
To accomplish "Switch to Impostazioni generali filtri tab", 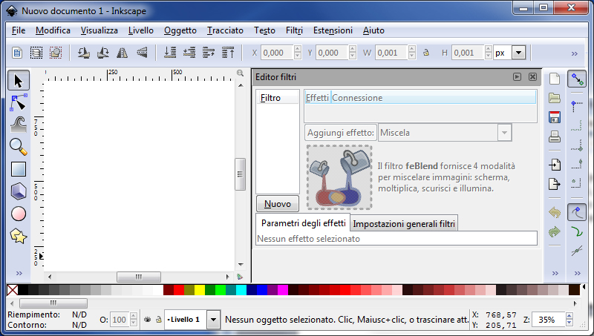I will click(x=404, y=223).
